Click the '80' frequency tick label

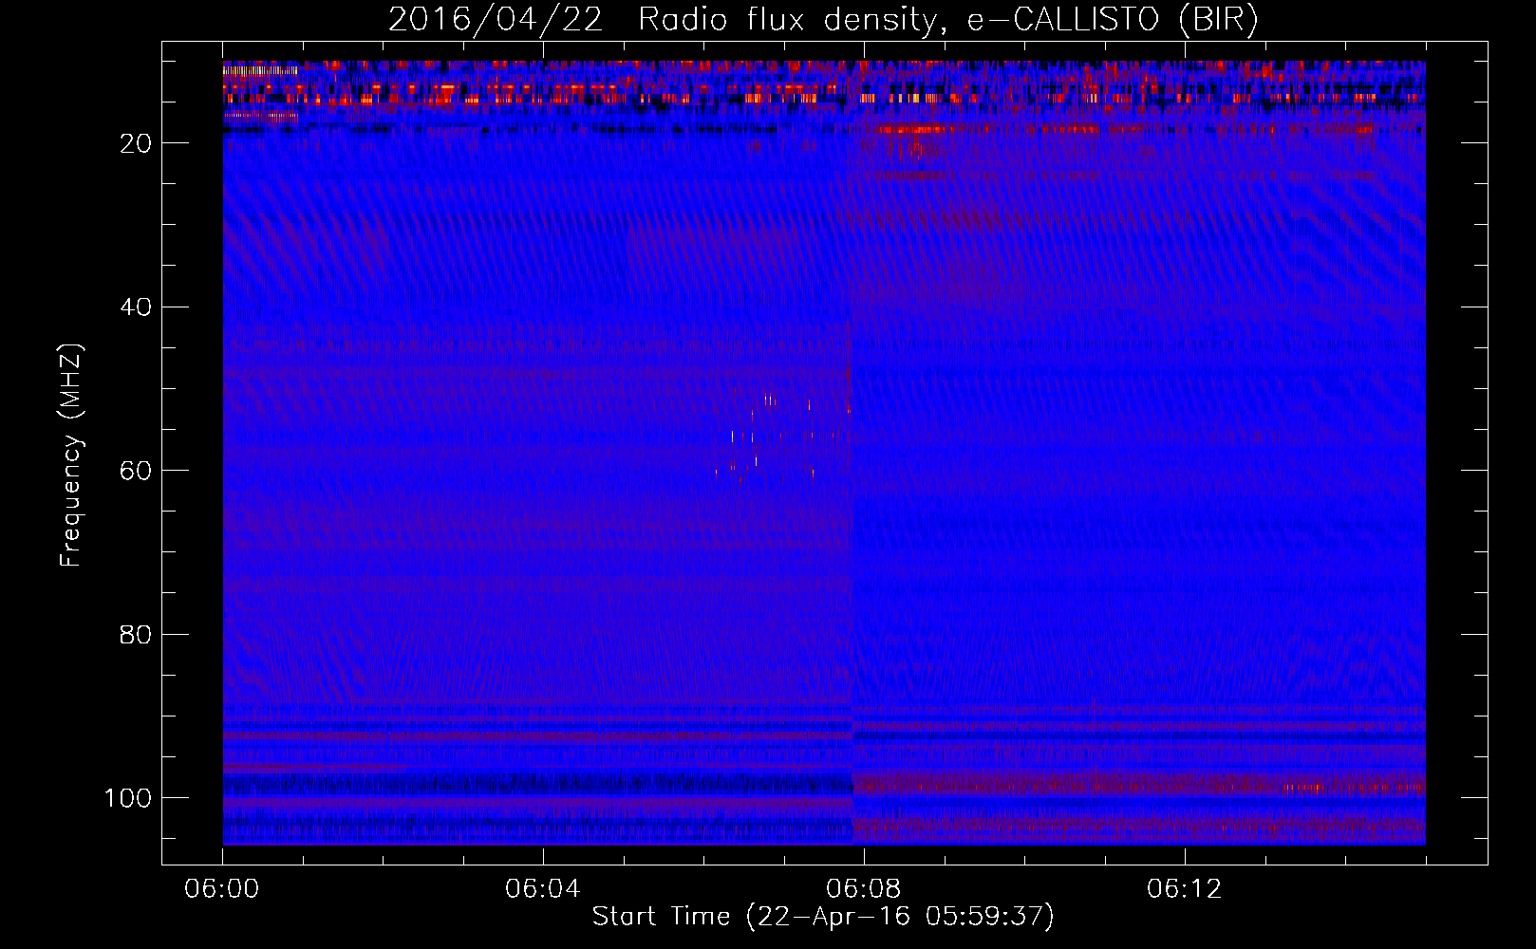click(x=136, y=635)
